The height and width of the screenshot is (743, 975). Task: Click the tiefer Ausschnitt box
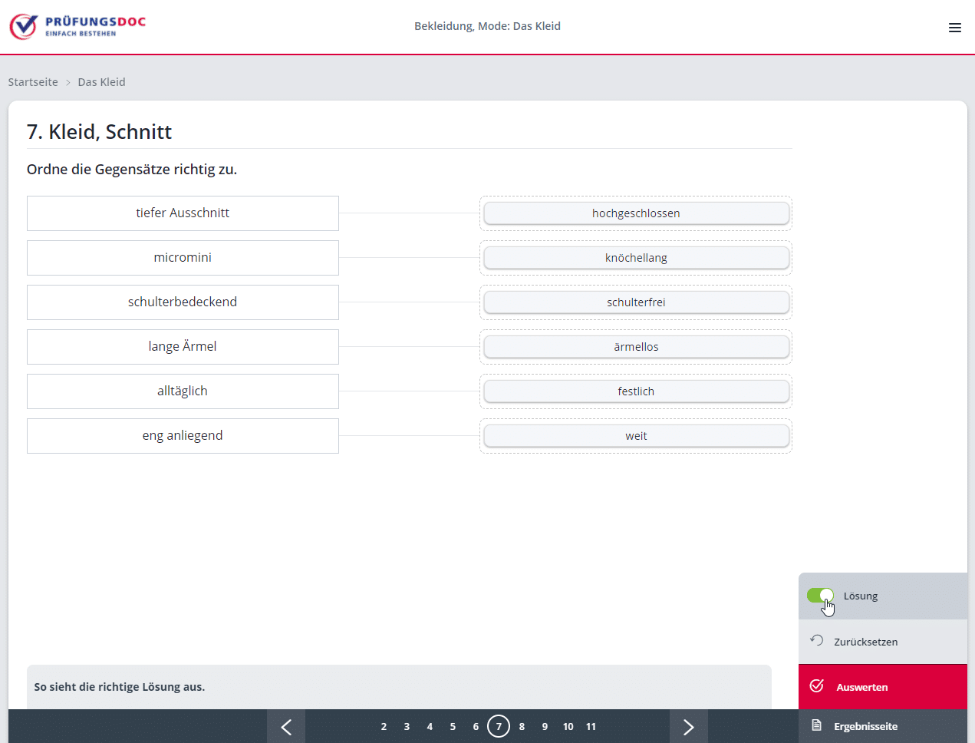[183, 213]
